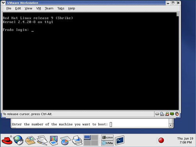
Task: Click the 'Kernel 2.4.20-8 on tty1' line
Action: 28,22
